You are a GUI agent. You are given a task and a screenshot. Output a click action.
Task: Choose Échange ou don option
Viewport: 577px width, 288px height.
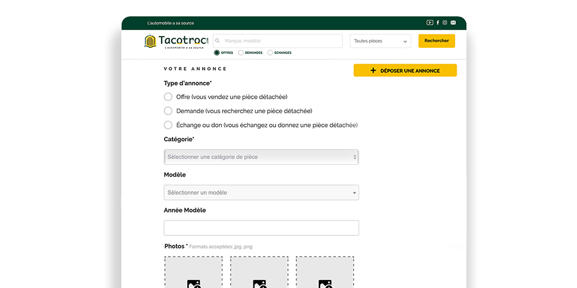pos(168,125)
